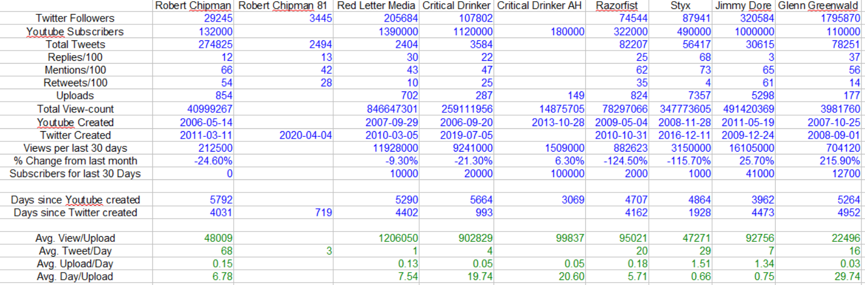Click the Jimmy Dore header cell
Screen dimensions: 865x285
(x=743, y=6)
